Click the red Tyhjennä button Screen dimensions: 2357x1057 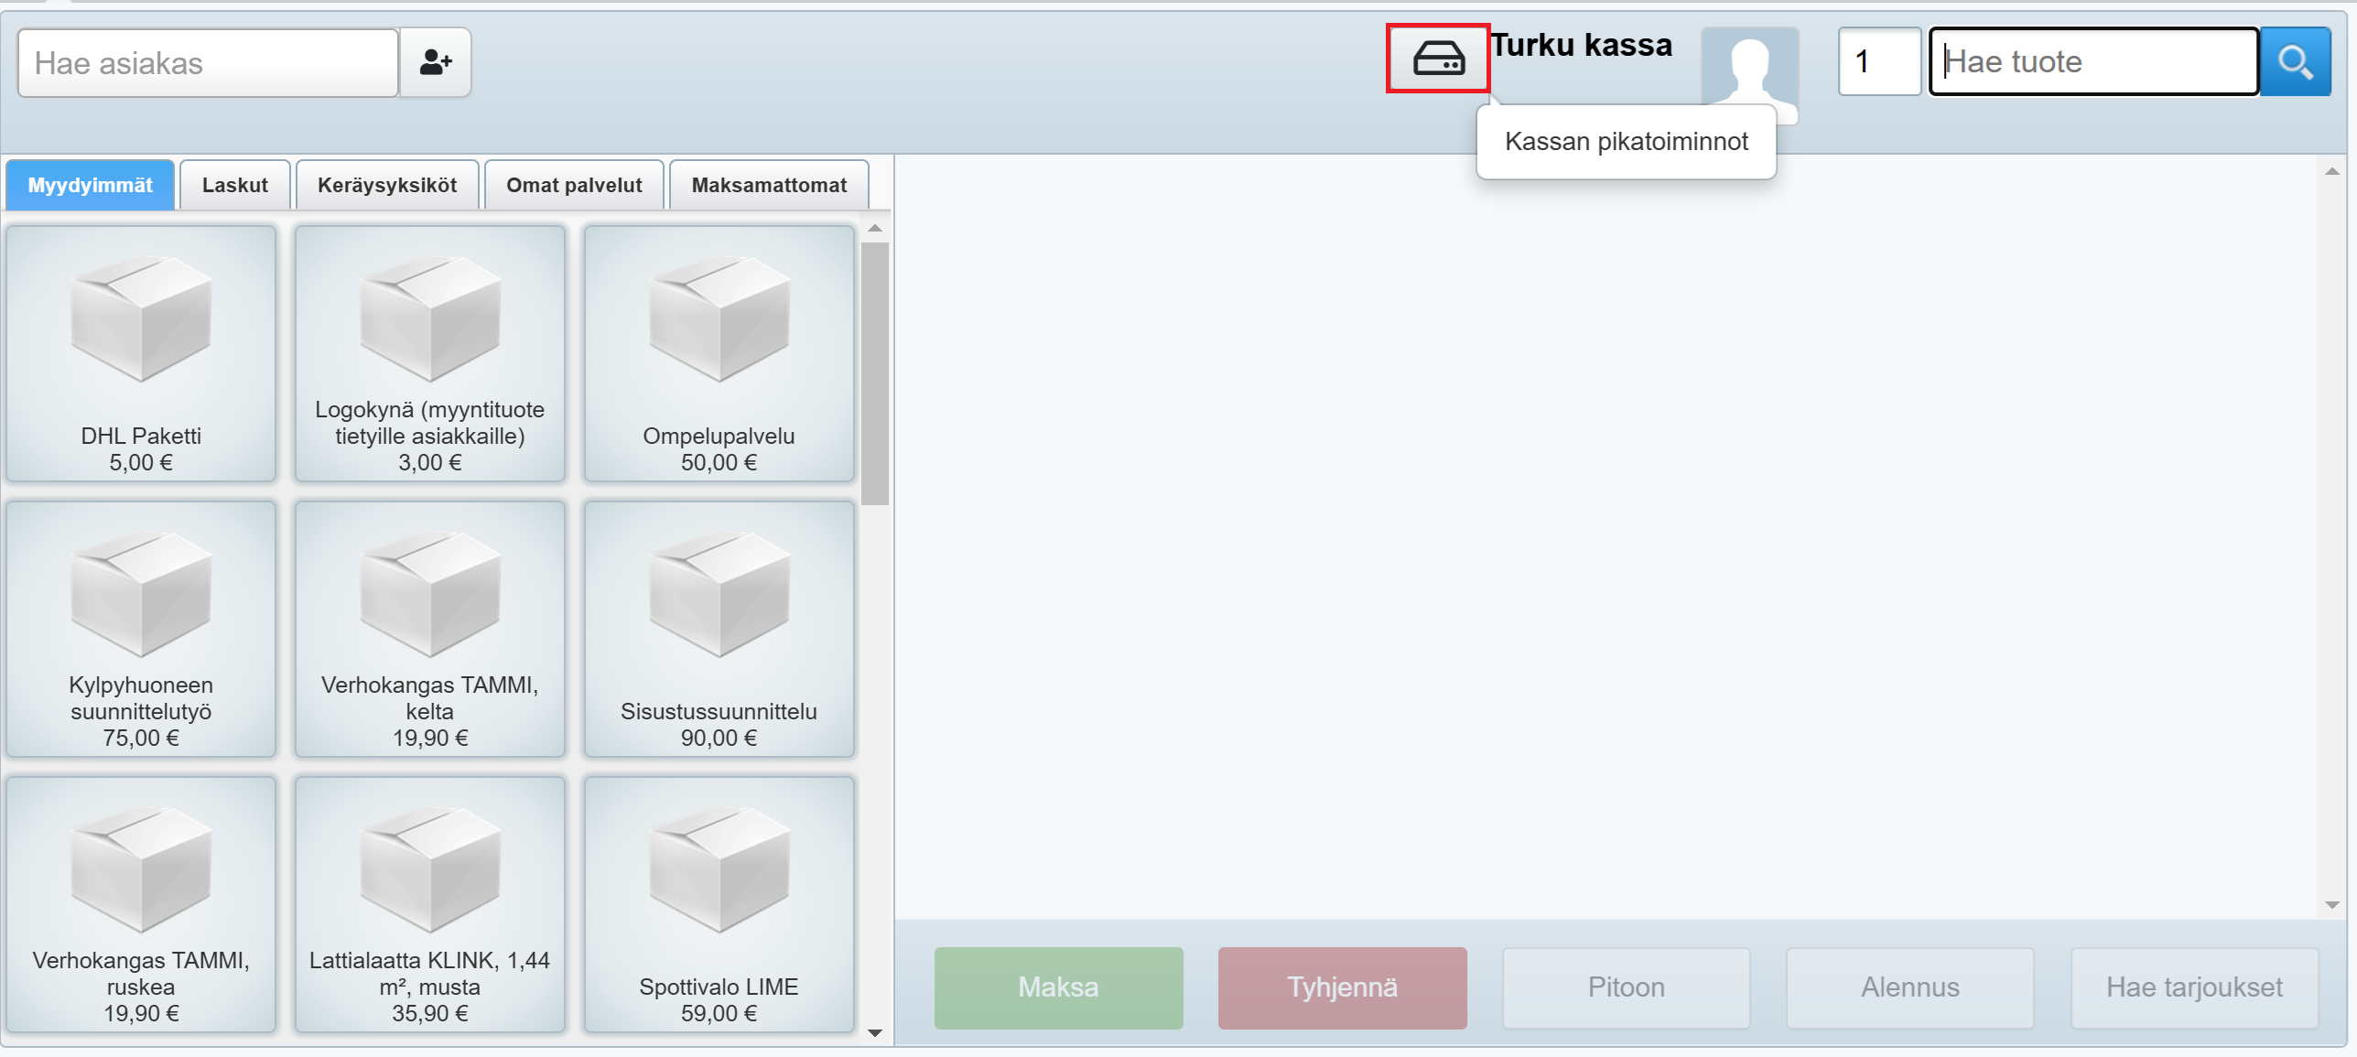1342,987
